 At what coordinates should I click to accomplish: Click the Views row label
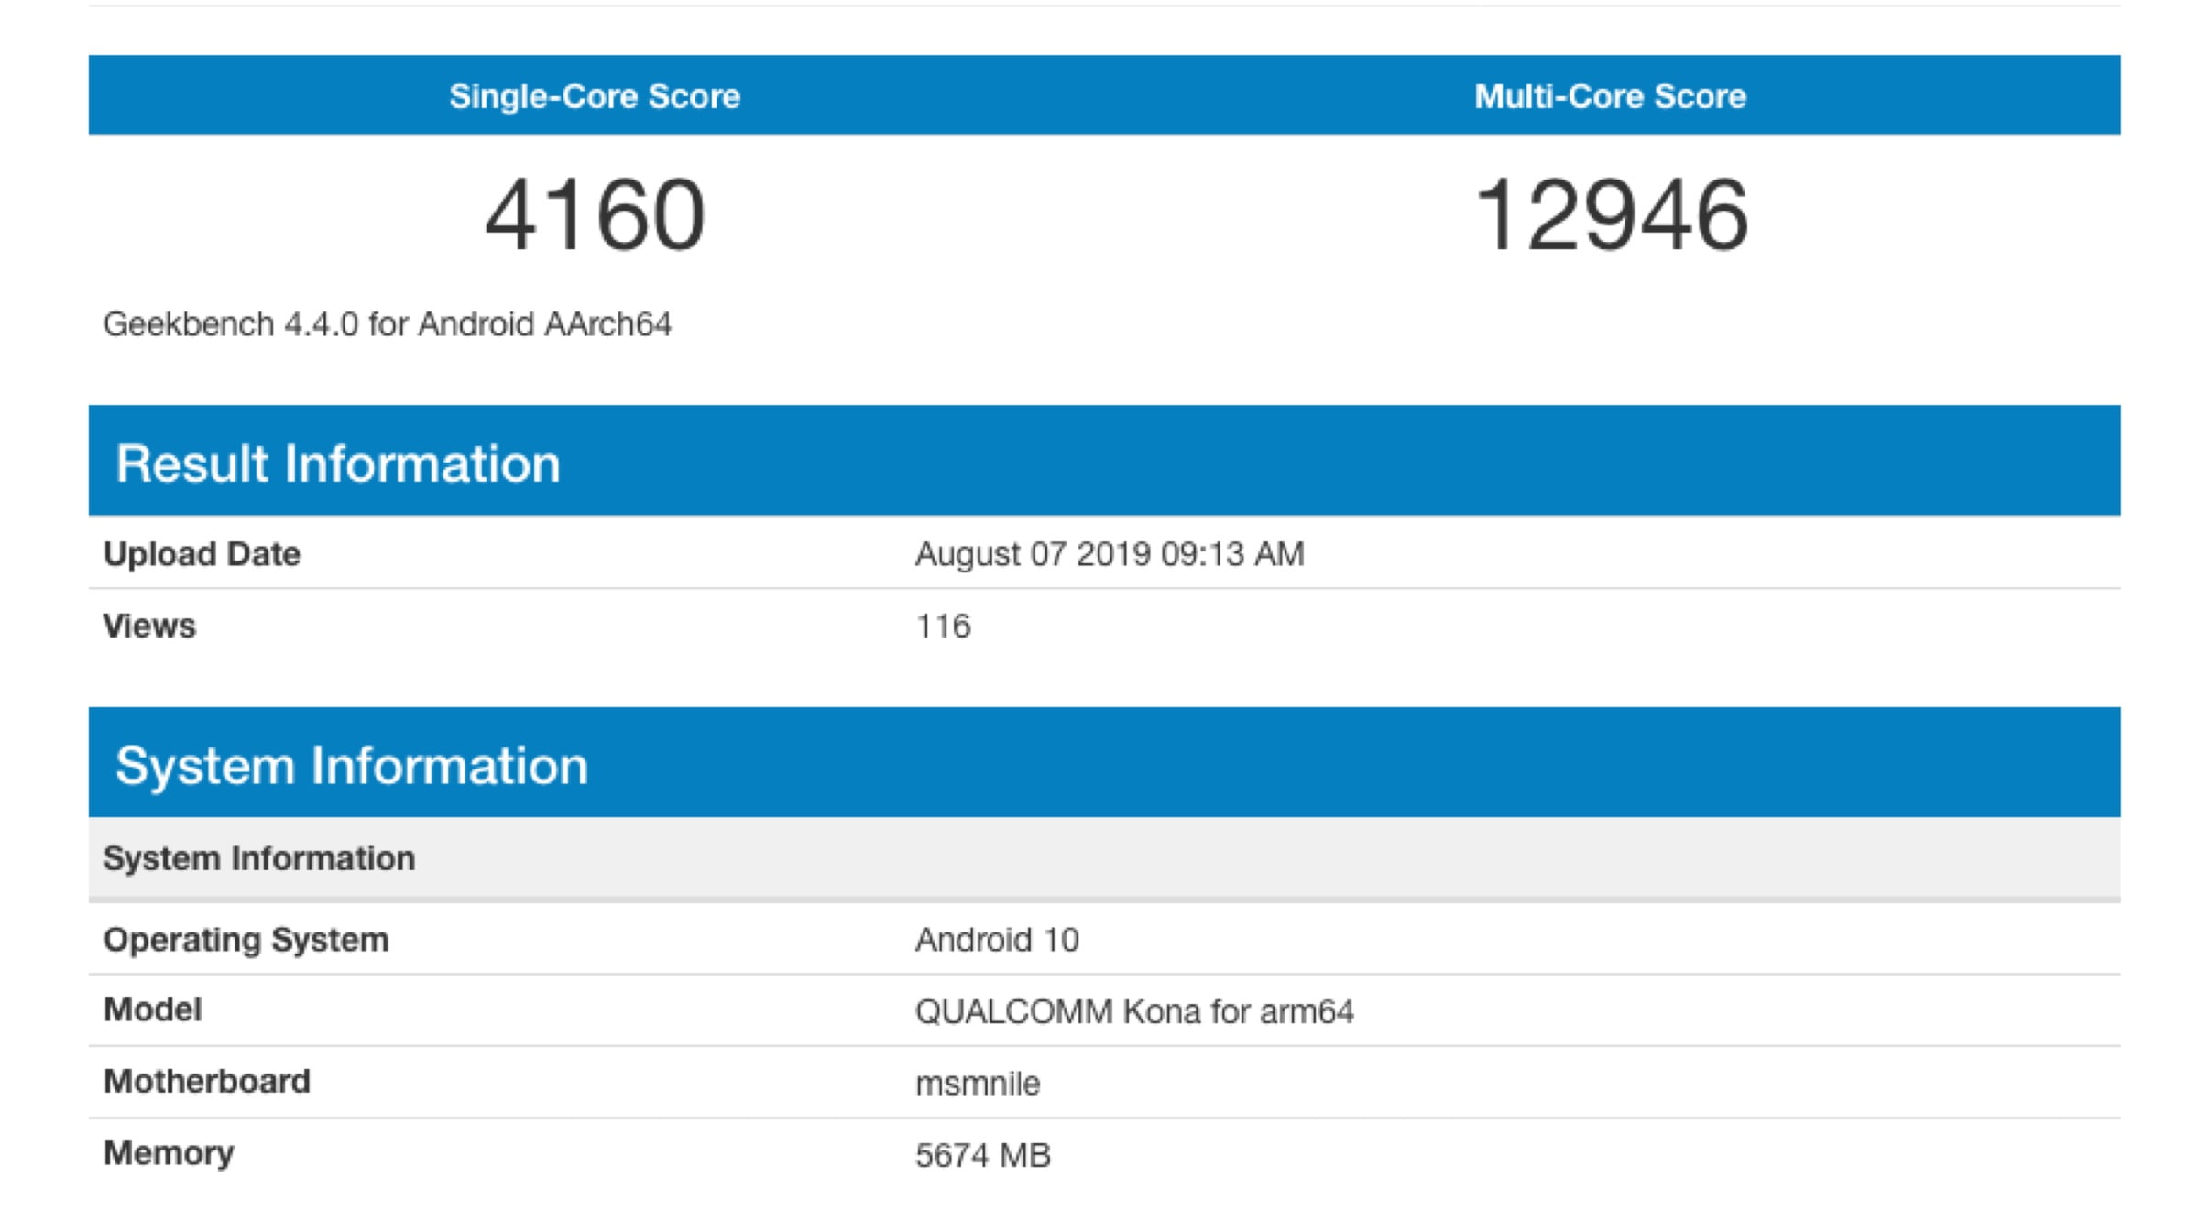click(x=150, y=627)
